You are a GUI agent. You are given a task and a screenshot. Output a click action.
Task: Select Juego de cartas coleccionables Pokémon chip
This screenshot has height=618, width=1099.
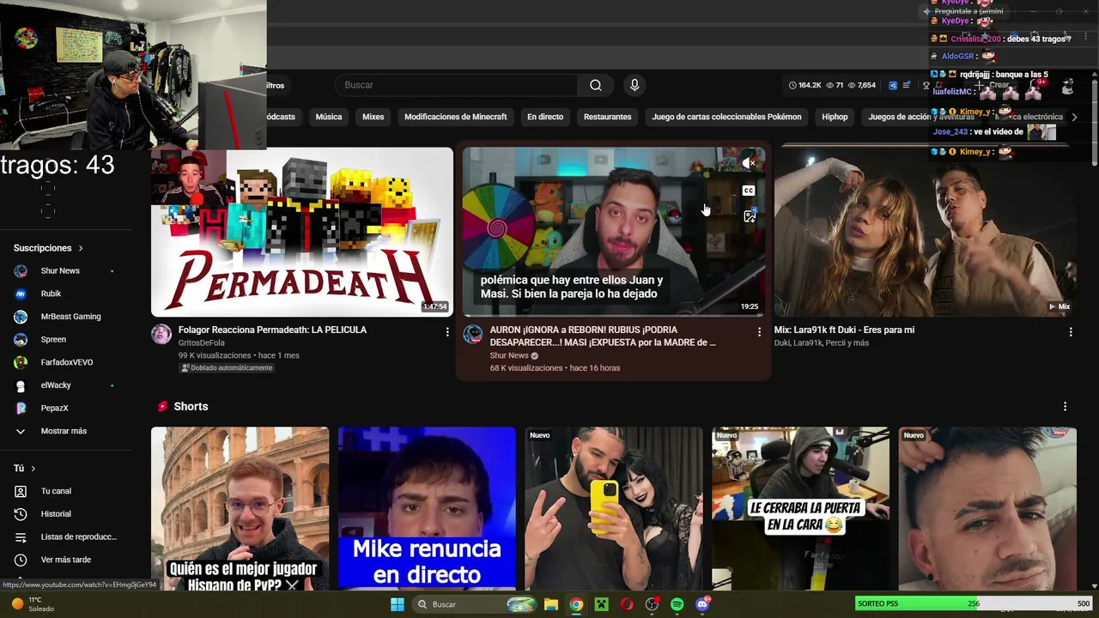(x=726, y=117)
